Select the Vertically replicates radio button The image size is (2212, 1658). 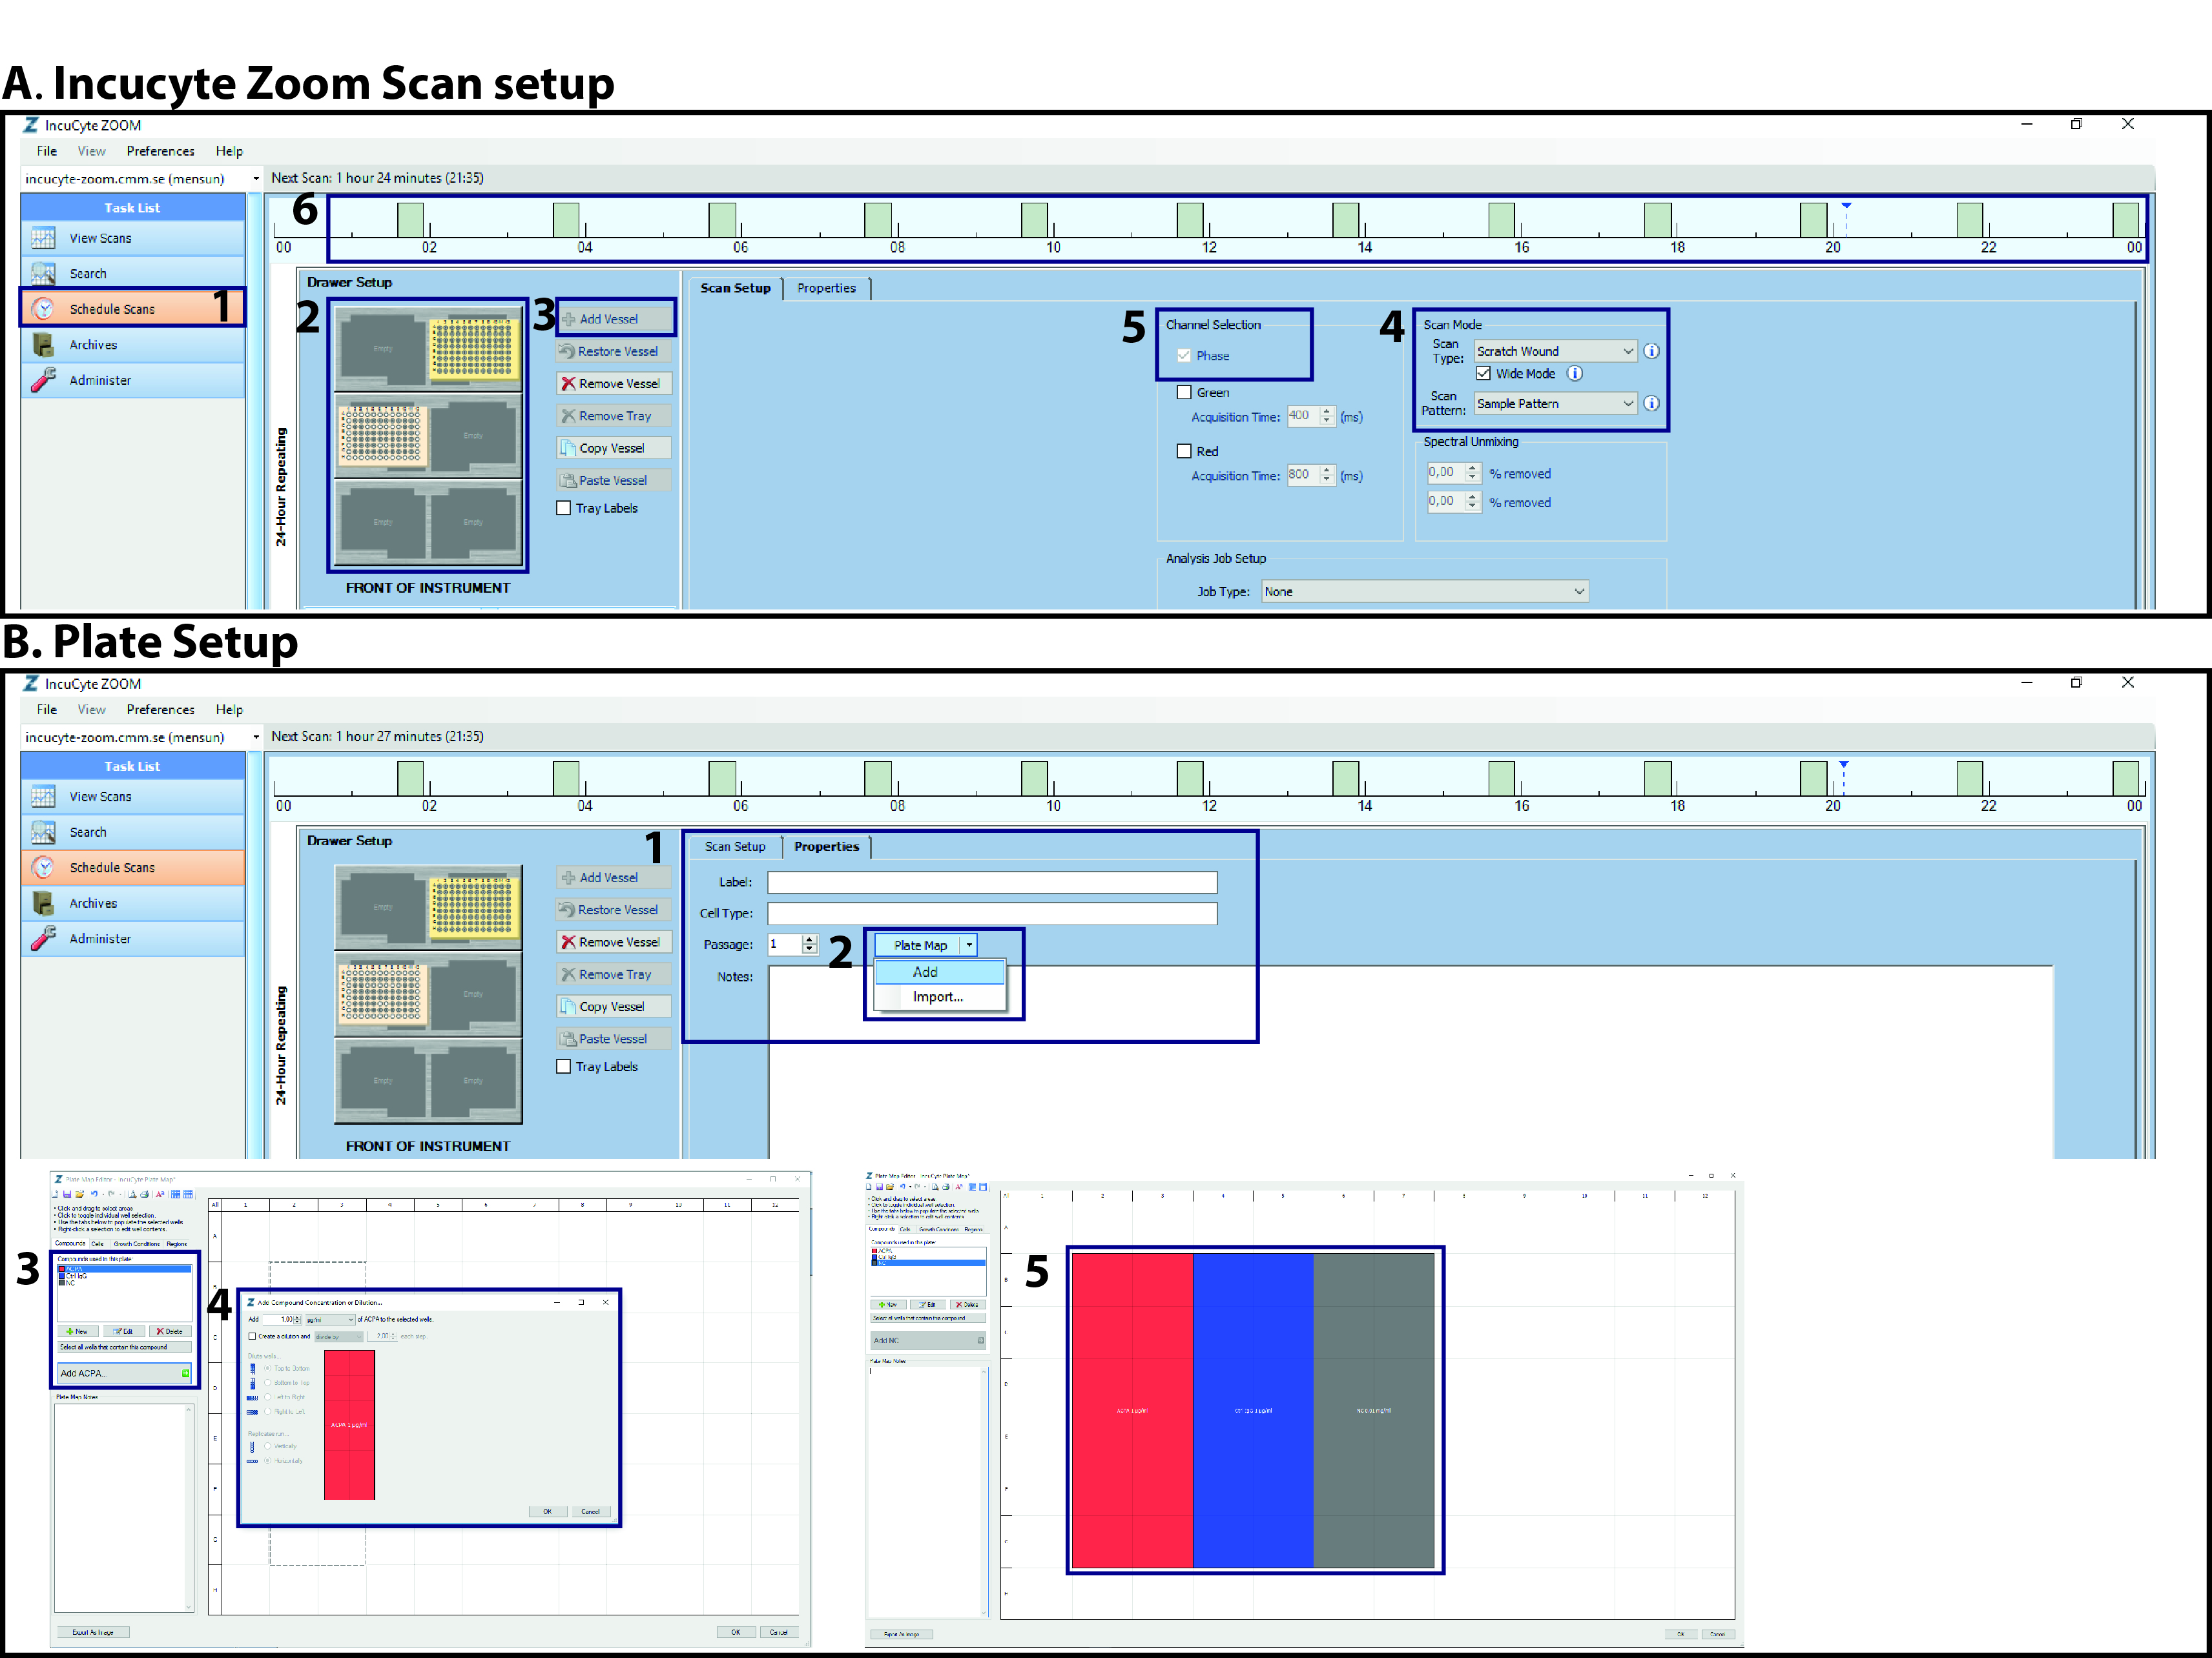(x=268, y=1446)
